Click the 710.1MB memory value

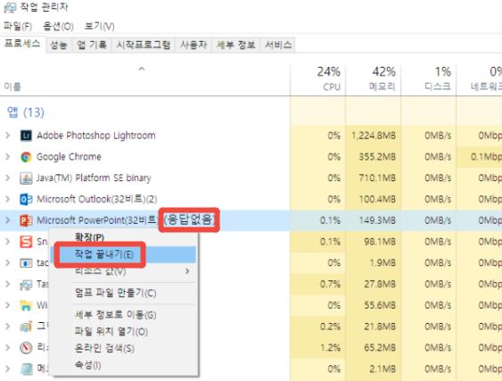click(x=377, y=178)
